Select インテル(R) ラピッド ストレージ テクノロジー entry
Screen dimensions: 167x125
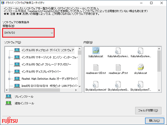[46, 64]
